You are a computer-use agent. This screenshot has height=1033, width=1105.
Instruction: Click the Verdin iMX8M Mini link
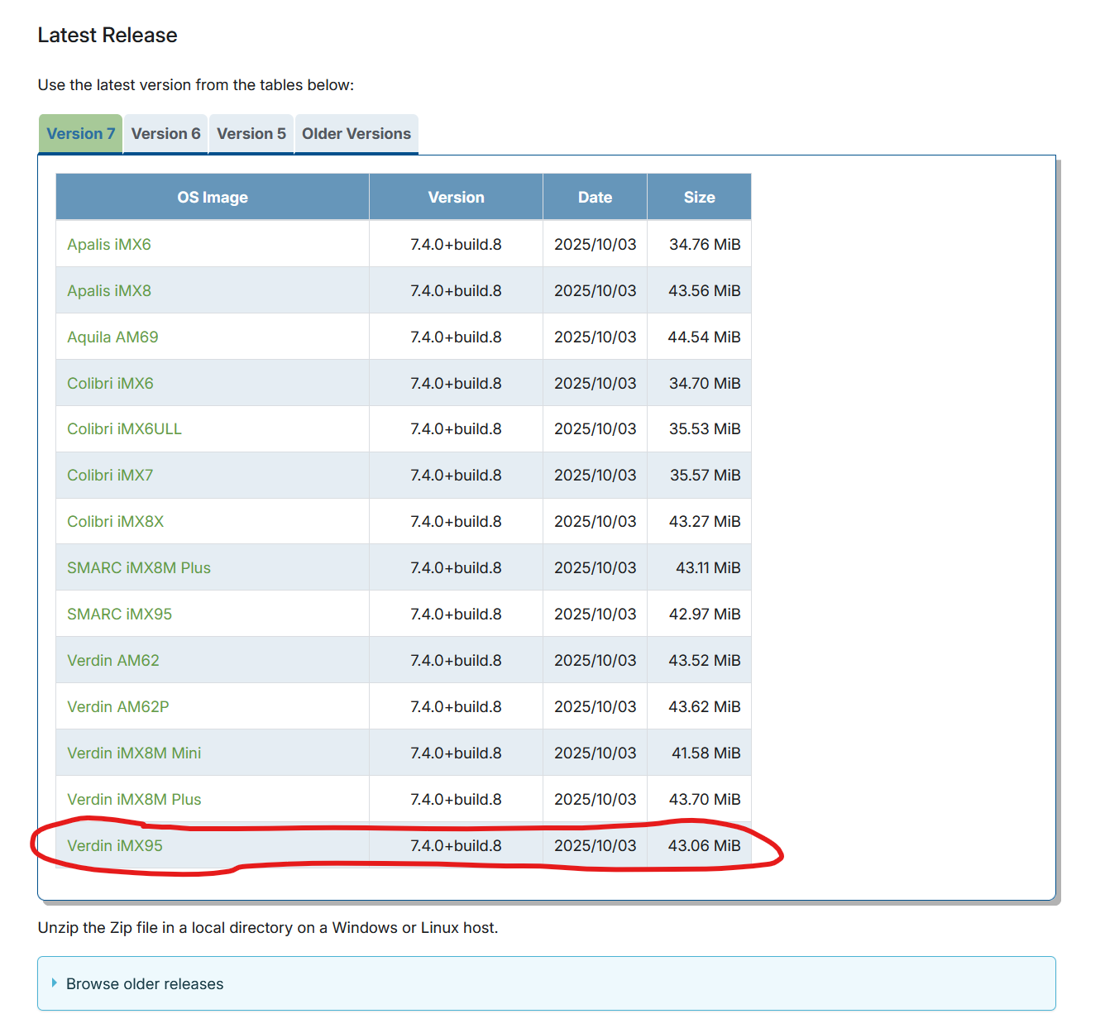pyautogui.click(x=134, y=753)
